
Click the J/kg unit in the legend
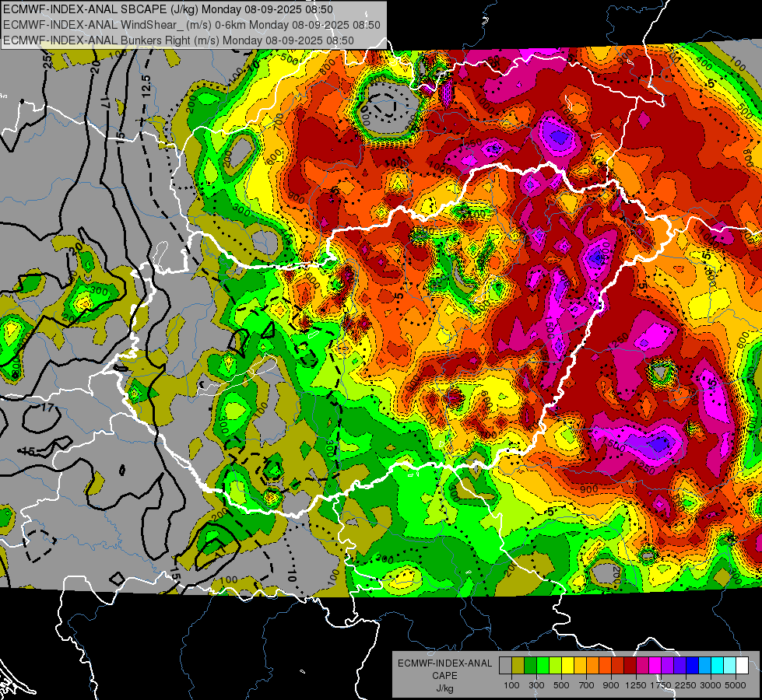click(445, 688)
